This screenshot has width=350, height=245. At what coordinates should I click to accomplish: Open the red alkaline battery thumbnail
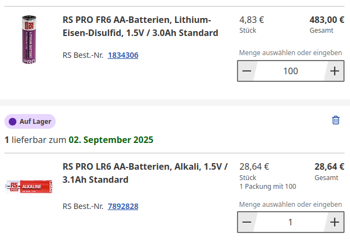tap(29, 186)
